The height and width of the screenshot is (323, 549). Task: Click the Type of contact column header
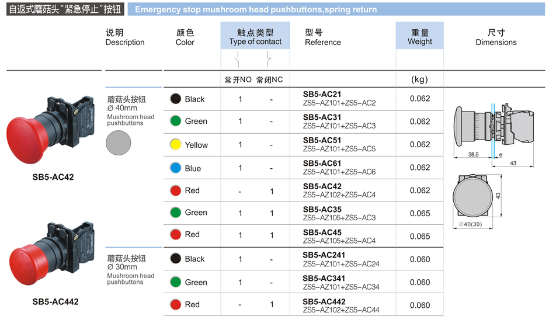click(255, 37)
